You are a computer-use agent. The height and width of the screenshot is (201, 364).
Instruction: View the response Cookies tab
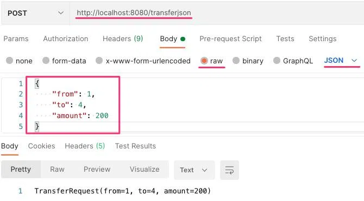coord(41,146)
